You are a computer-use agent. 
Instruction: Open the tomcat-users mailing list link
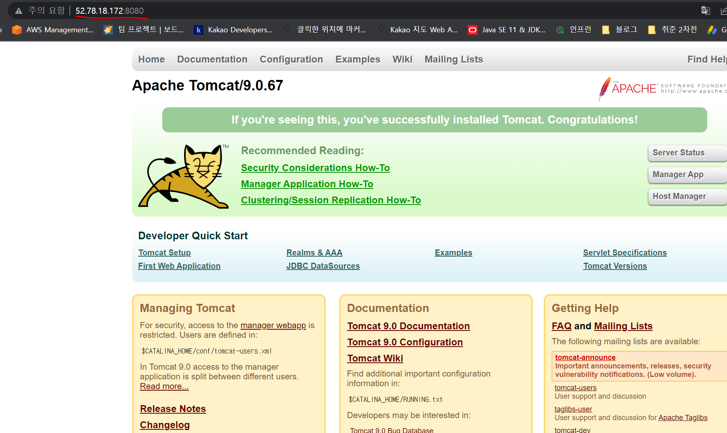(575, 388)
